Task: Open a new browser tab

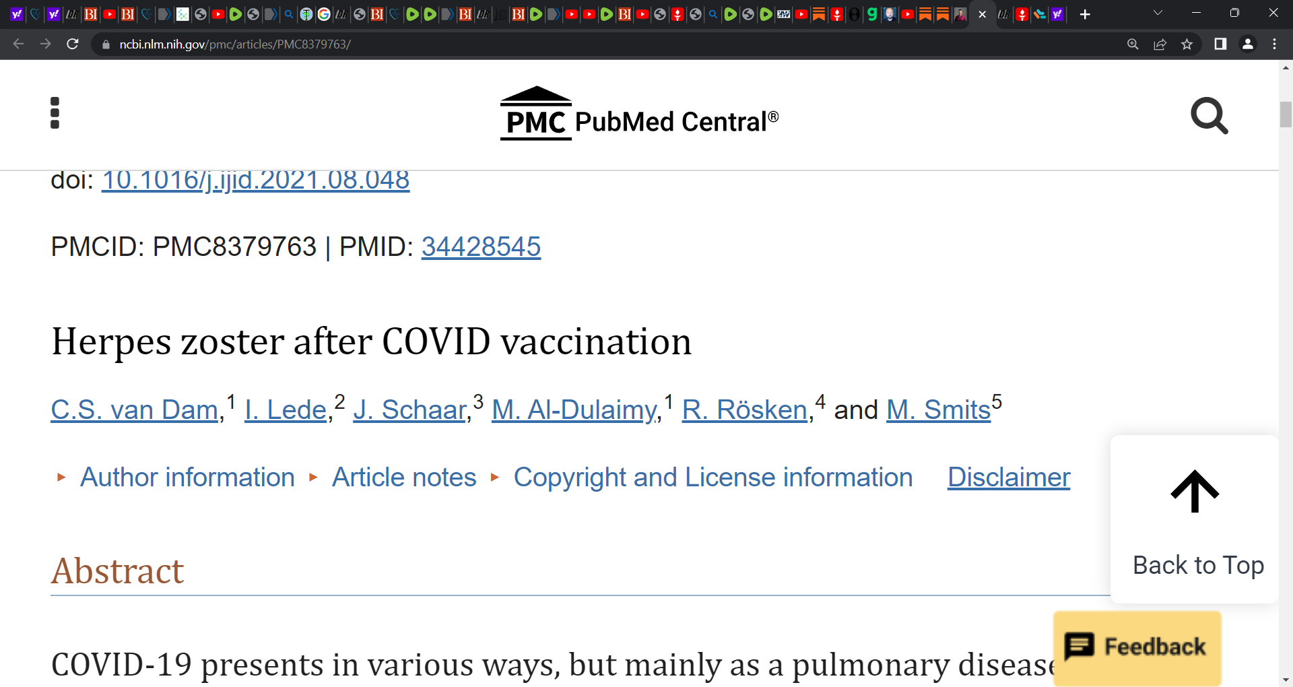Action: point(1084,14)
